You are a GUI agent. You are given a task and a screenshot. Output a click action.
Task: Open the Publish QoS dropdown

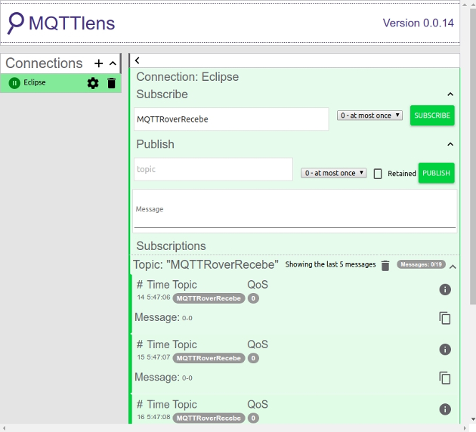tap(334, 173)
